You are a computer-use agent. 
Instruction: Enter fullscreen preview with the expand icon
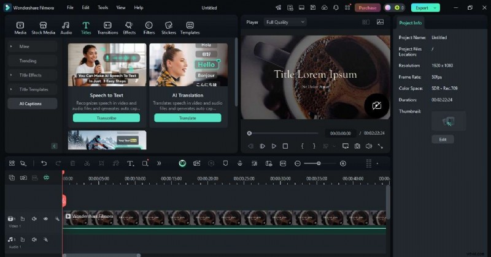click(381, 146)
